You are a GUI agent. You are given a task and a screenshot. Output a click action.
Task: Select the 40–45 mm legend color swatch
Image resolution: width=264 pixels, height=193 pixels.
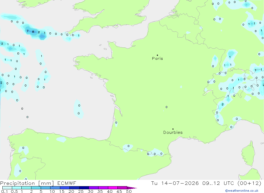point(113,188)
